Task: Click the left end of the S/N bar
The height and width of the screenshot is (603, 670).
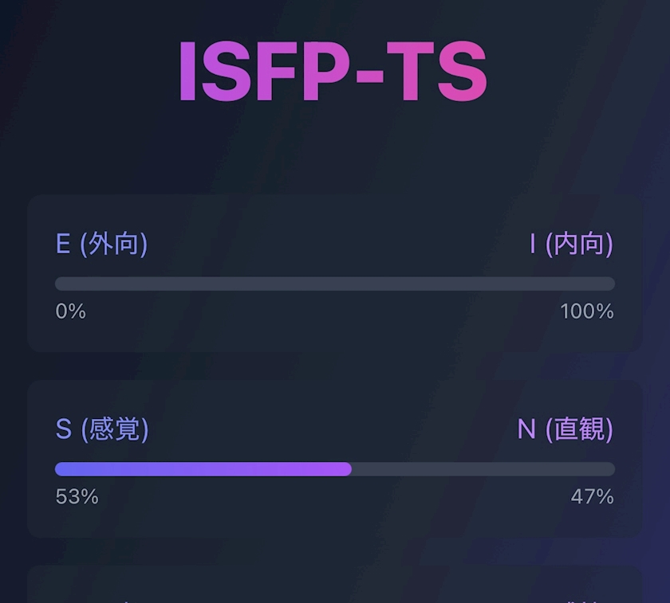Action: (59, 469)
